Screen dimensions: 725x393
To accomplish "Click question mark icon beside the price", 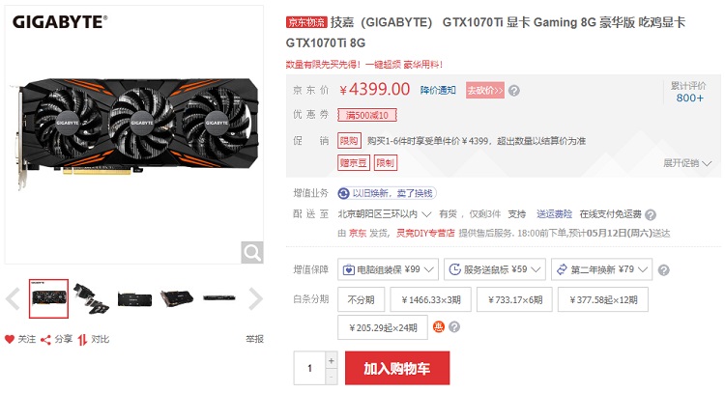I will tap(513, 91).
